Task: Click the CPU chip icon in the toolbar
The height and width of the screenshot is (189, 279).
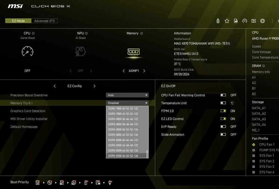Action: [262, 21]
